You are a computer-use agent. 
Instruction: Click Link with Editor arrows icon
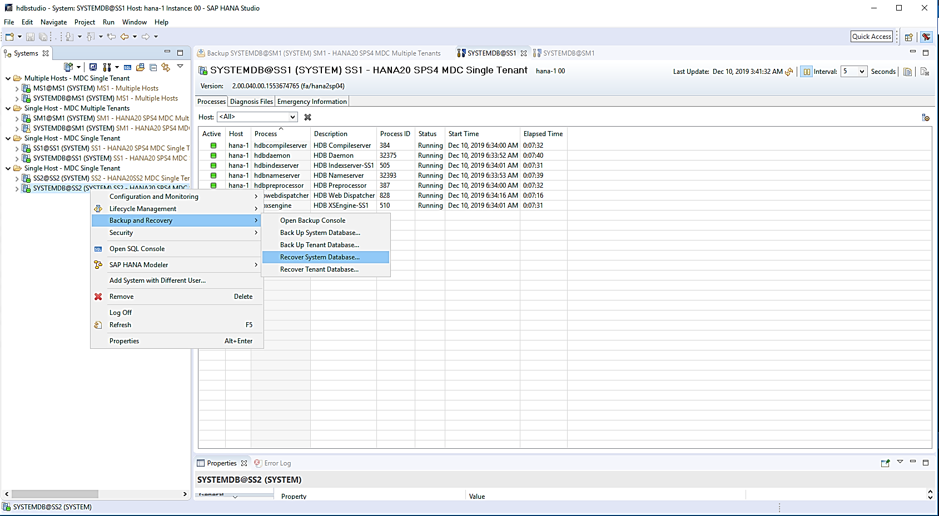click(166, 67)
